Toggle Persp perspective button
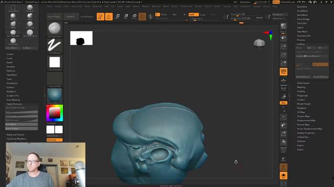Screen dimensions: 334x187 [x=283, y=72]
